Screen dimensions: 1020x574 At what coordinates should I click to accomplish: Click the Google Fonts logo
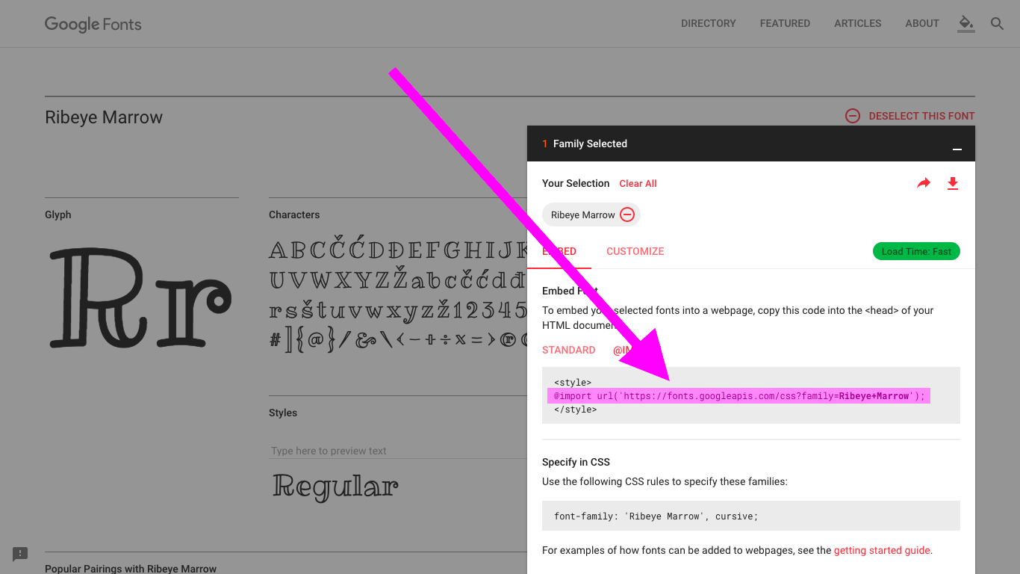tap(93, 24)
